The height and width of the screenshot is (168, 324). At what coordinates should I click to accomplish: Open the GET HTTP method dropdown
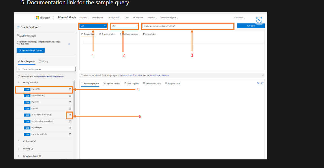coord(93,26)
